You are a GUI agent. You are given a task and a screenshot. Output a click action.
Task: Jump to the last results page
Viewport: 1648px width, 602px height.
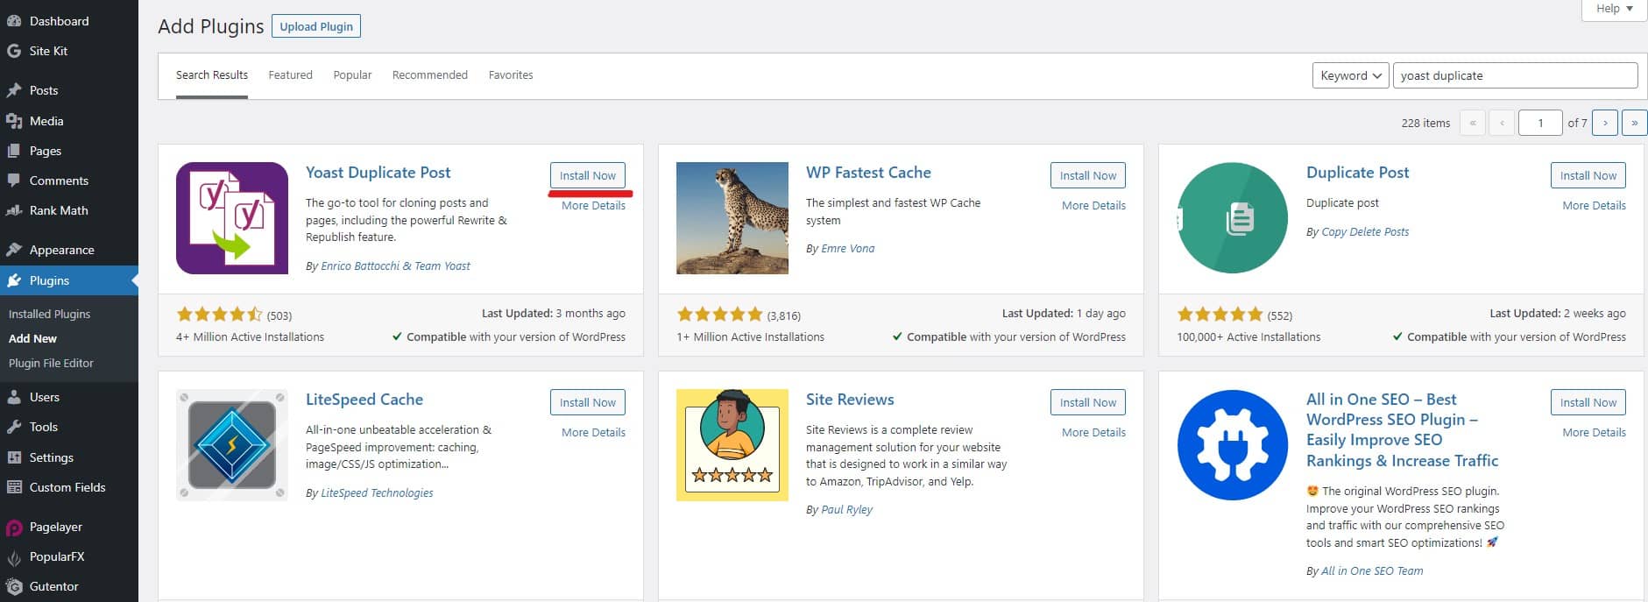[x=1634, y=123]
